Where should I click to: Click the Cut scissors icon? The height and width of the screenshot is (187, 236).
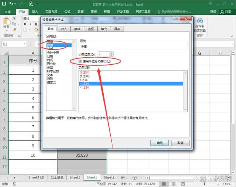[x=14, y=18]
